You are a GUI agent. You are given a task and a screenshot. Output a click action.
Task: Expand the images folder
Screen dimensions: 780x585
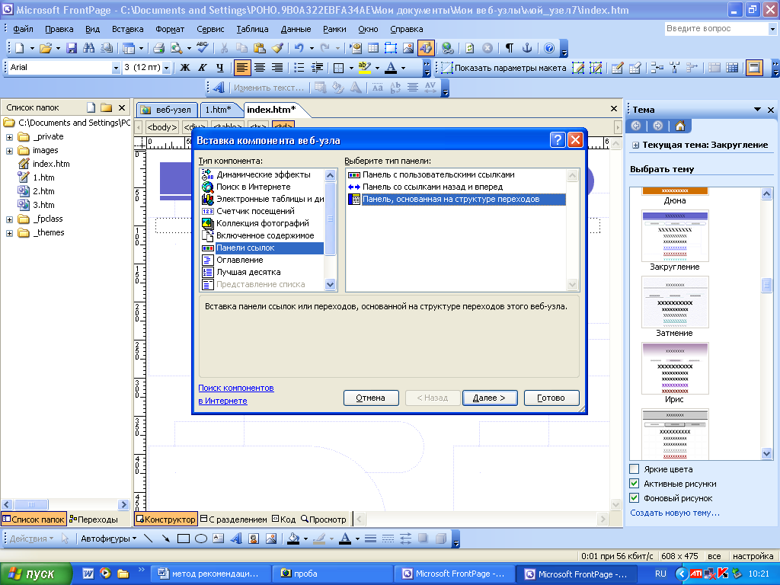9,151
